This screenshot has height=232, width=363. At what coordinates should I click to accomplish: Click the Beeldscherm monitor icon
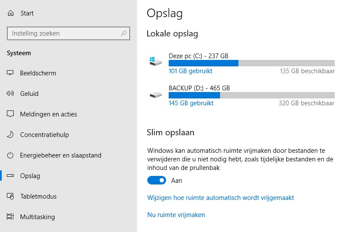11,73
